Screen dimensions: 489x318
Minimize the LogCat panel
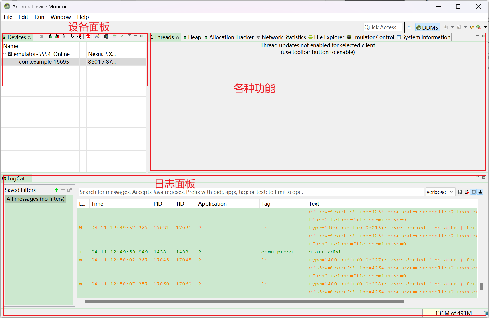click(477, 177)
